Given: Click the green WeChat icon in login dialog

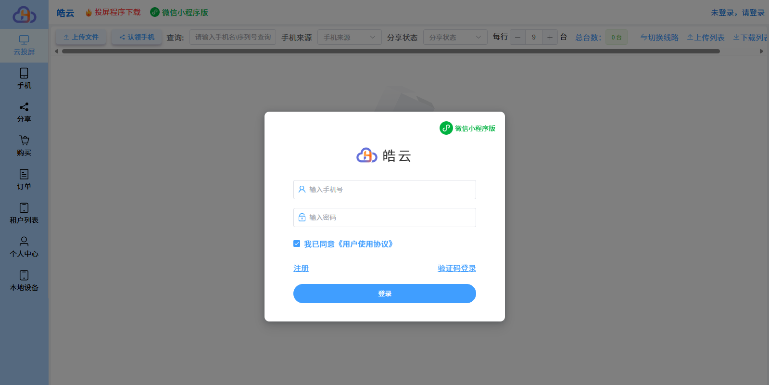Looking at the screenshot, I should click(446, 128).
